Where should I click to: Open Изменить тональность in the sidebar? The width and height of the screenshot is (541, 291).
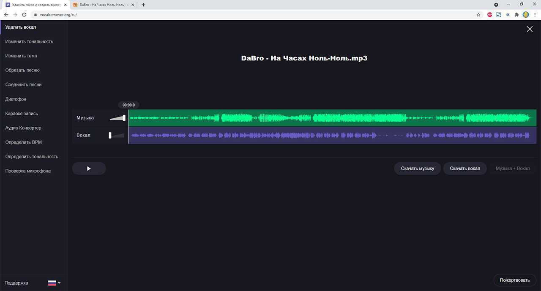tap(29, 41)
